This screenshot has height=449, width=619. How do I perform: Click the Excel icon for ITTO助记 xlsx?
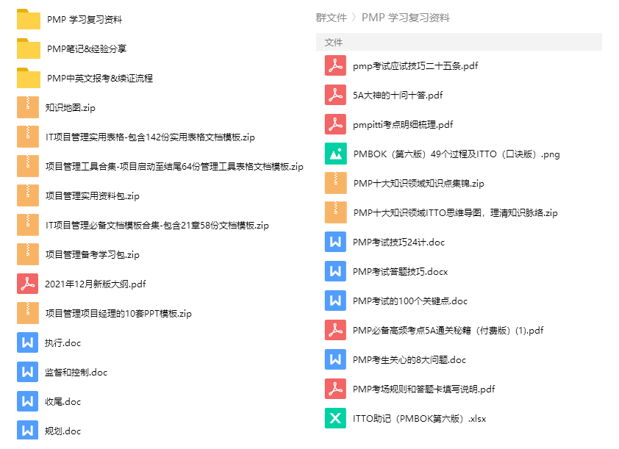(x=335, y=418)
